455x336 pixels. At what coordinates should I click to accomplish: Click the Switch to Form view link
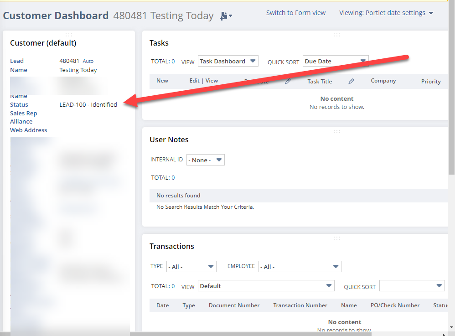tap(295, 13)
